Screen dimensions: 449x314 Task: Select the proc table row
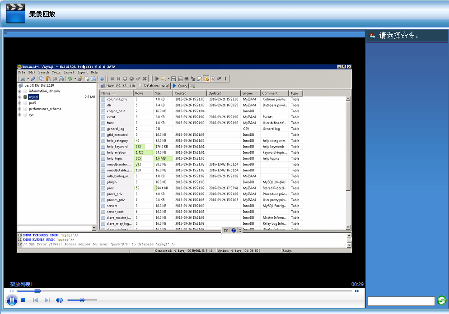(x=201, y=188)
